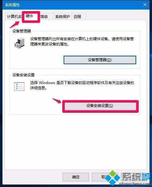The image size is (152, 187).
Task: Click the 设备安装设置(S) button
Action: (100, 106)
